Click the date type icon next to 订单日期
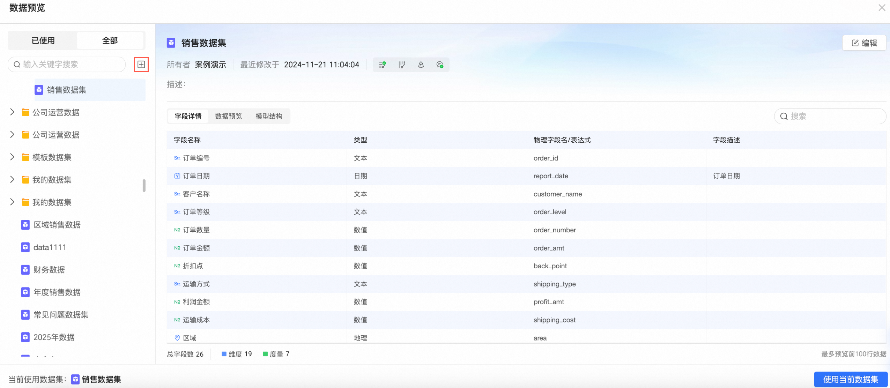 click(x=177, y=176)
